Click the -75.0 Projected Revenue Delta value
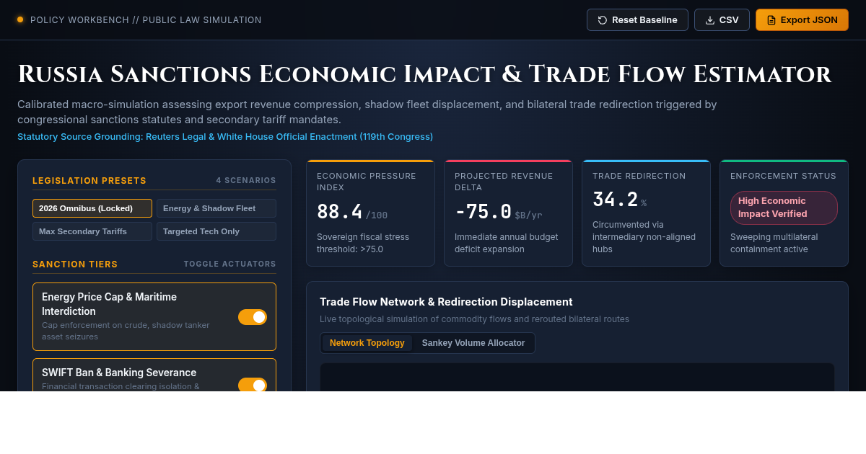This screenshot has height=454, width=866. tap(483, 212)
